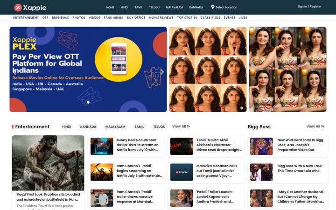This screenshot has width=336, height=210.
Task: Go back with carousel left arrow
Action: (x=14, y=72)
